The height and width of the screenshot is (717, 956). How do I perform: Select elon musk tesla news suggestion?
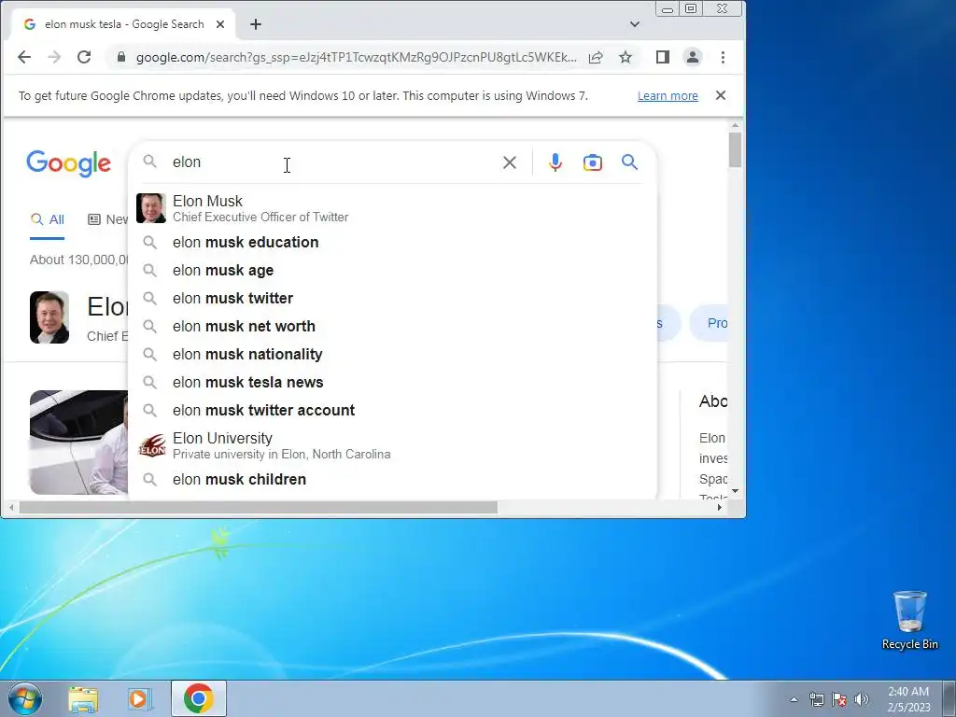tap(393, 383)
